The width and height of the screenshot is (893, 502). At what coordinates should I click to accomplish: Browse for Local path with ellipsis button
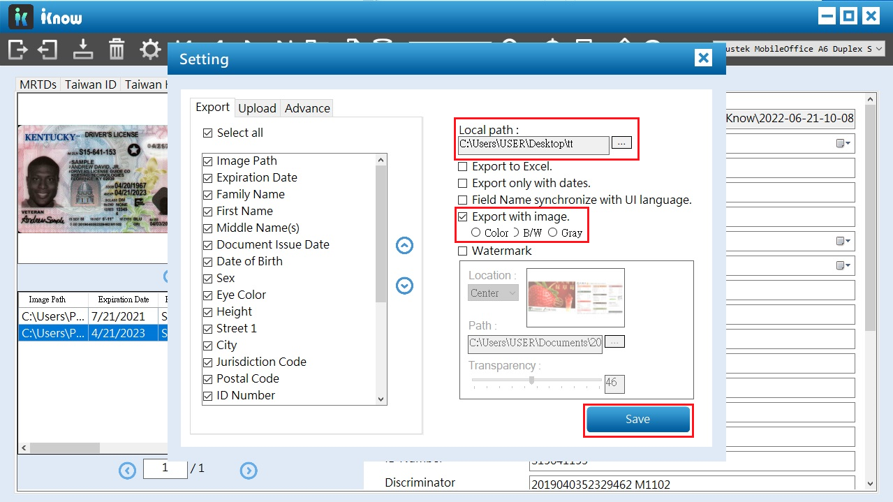click(621, 143)
